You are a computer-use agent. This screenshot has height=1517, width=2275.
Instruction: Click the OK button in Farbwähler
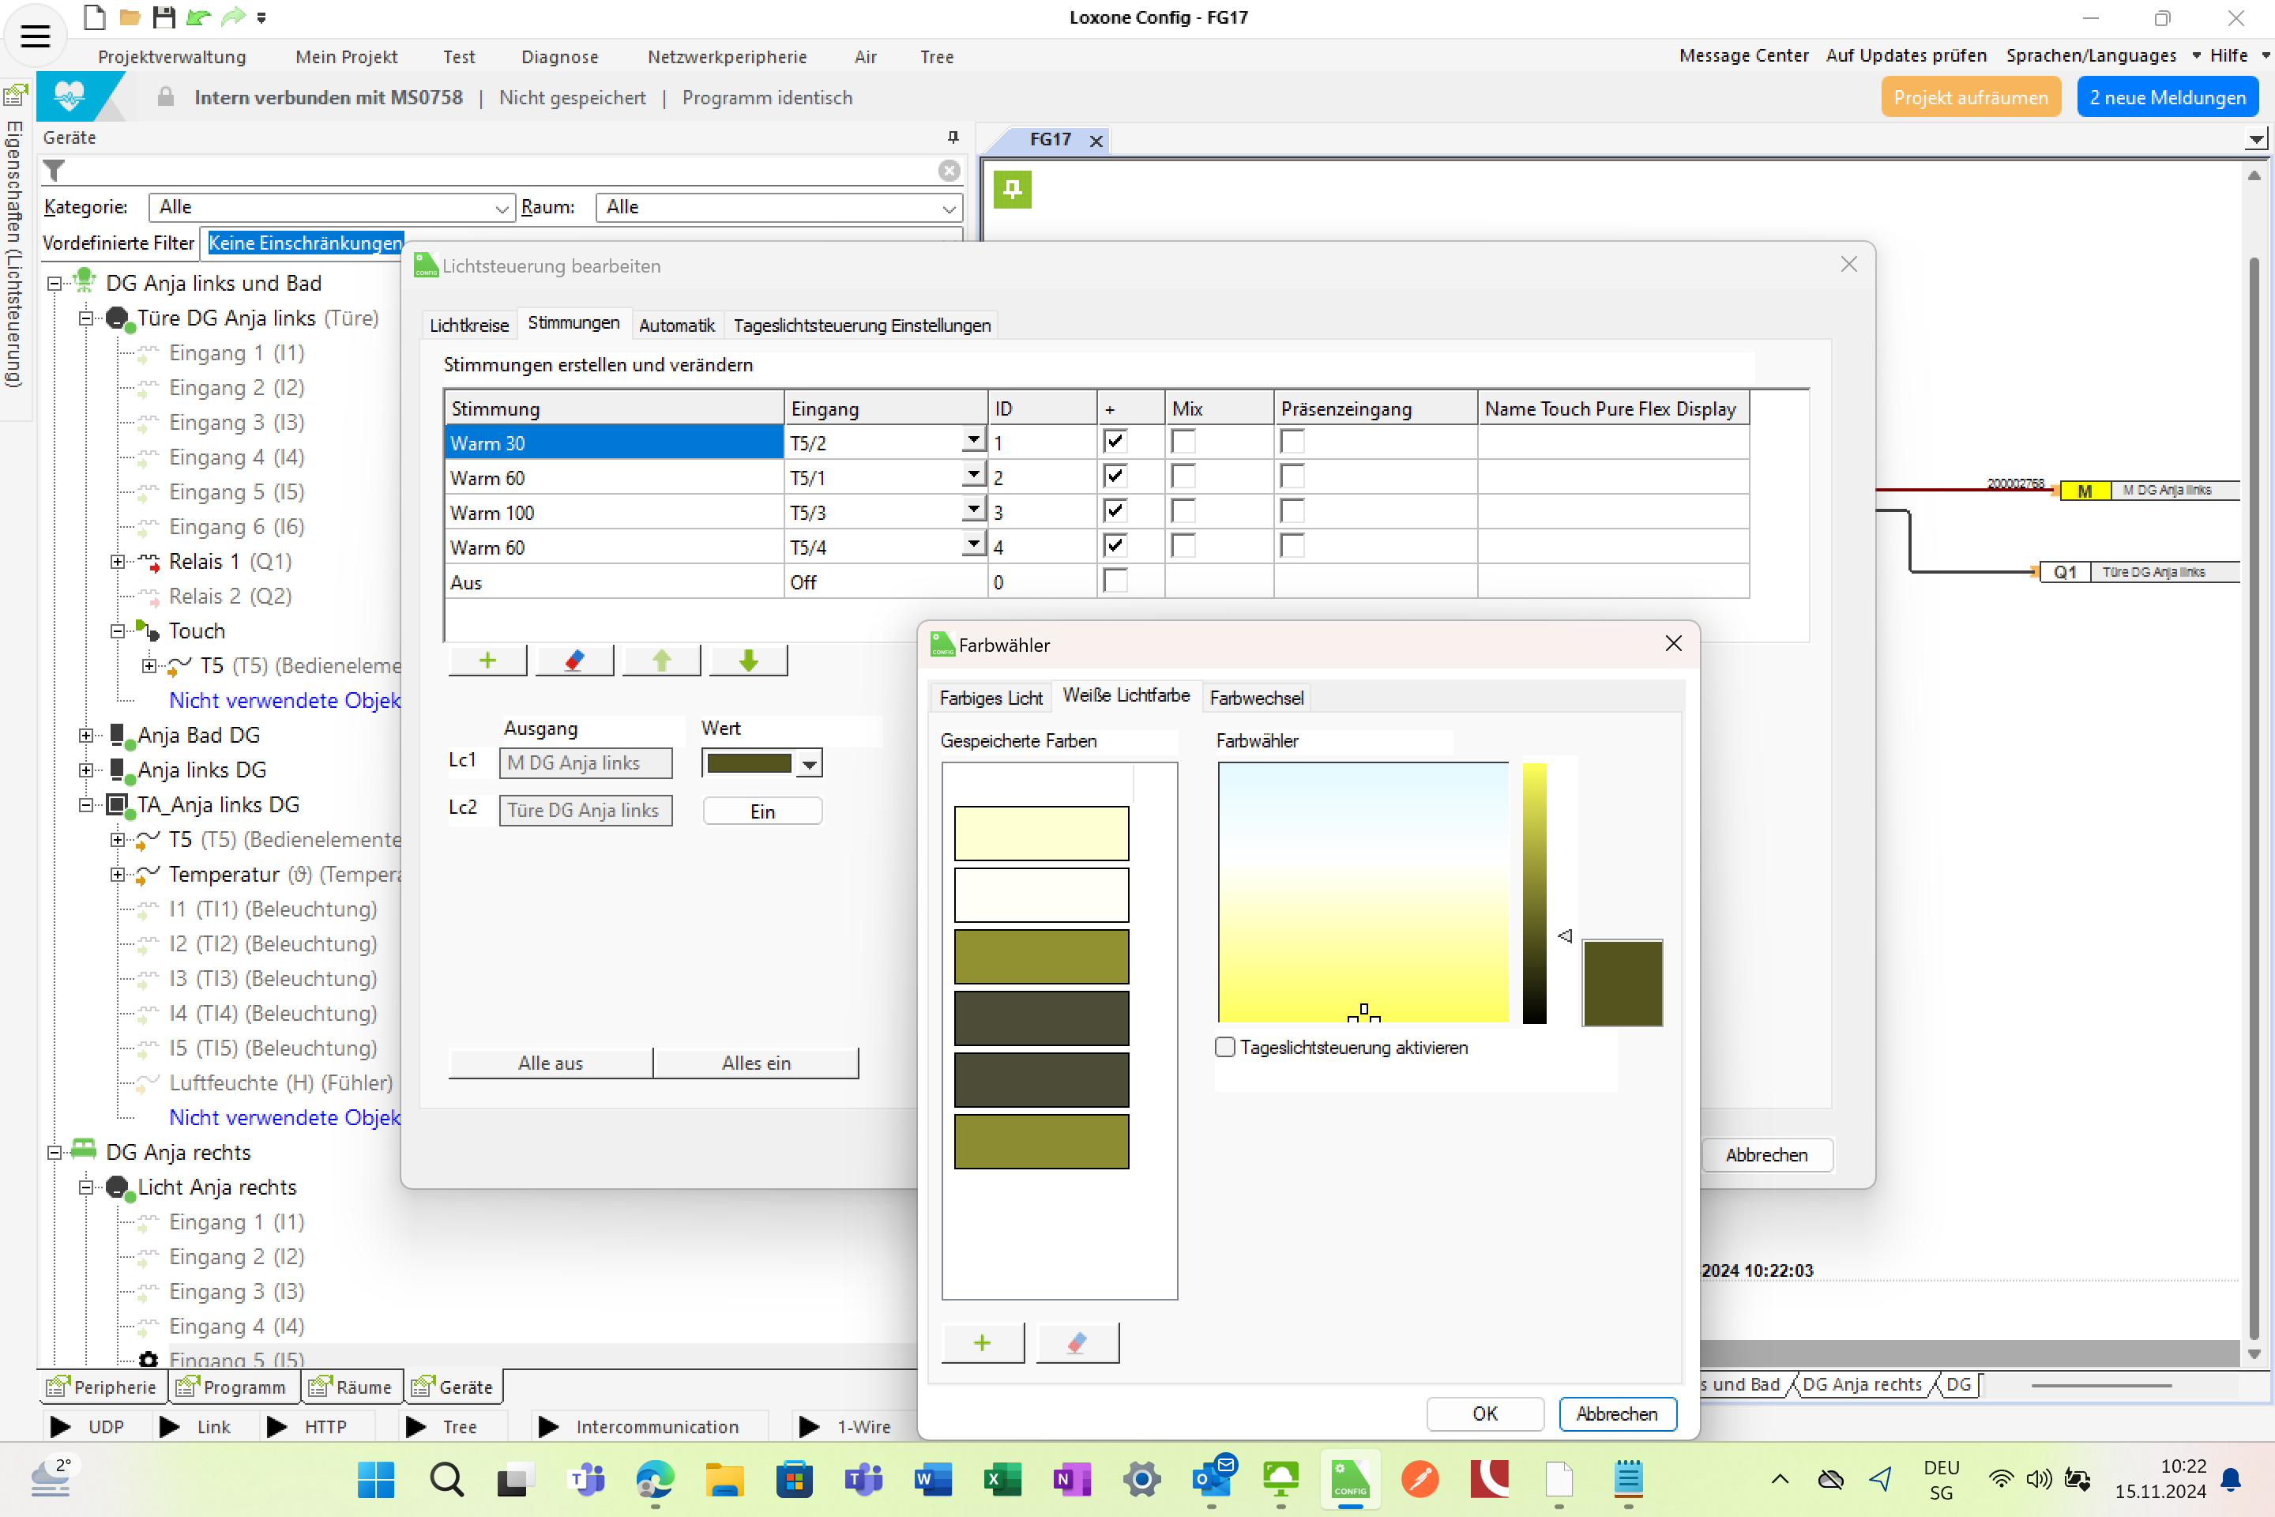point(1484,1412)
